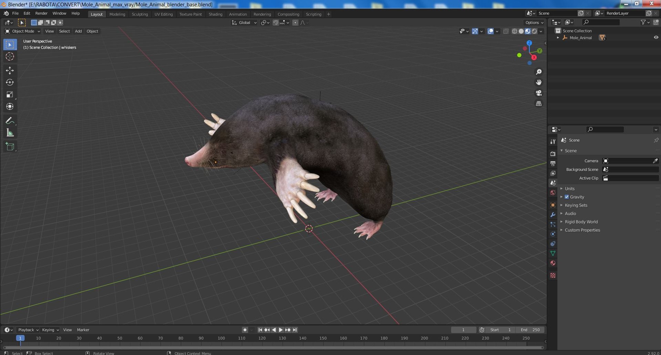Click the Marker button in timeline
This screenshot has width=661, height=355.
(83, 330)
